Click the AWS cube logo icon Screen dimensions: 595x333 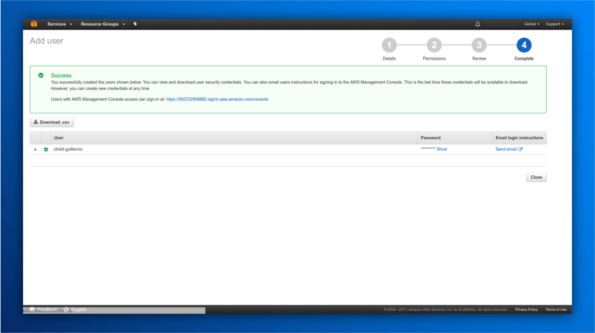coord(34,24)
